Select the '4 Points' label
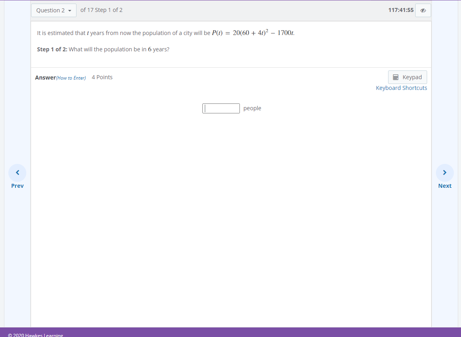Viewport: 461px width, 337px height. [x=102, y=77]
